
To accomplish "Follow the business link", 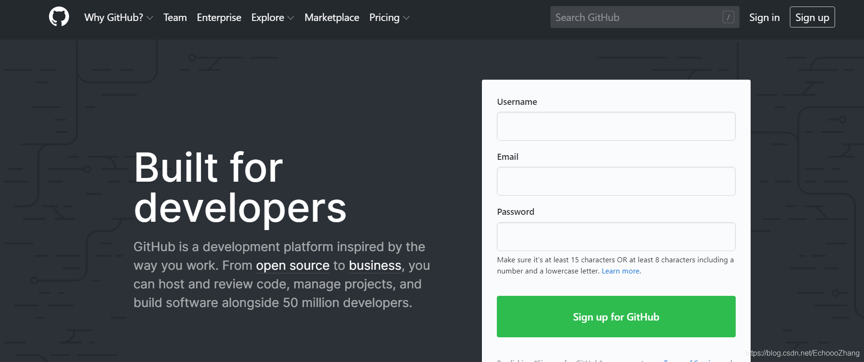I will point(375,266).
